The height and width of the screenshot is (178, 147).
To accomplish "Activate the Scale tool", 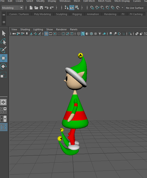I will [x=4, y=75].
